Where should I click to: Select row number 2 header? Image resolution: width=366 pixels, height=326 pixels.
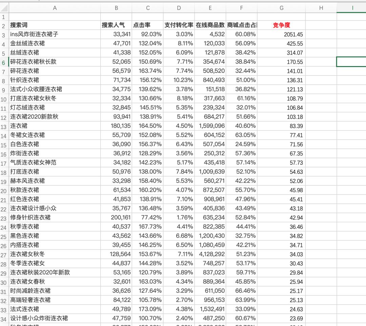[x=3, y=25]
